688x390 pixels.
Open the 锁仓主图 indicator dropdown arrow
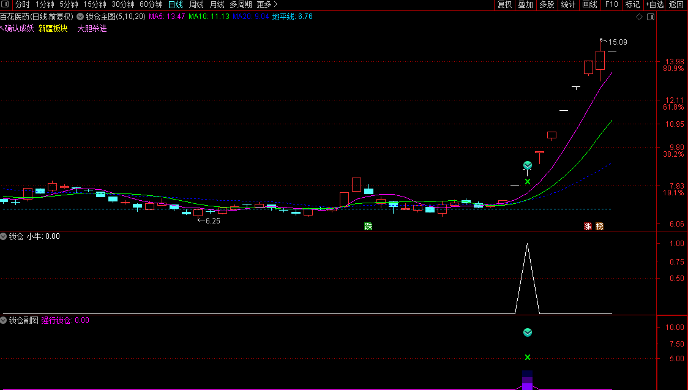tap(80, 17)
